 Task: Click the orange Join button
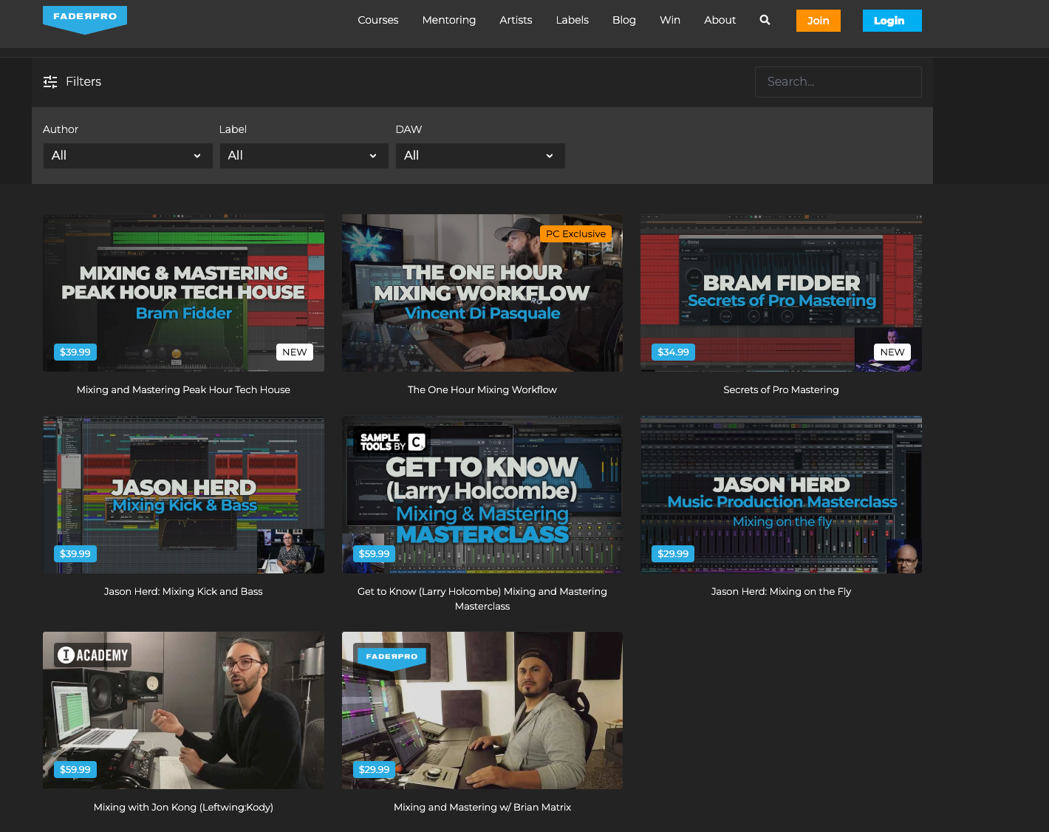click(x=818, y=21)
